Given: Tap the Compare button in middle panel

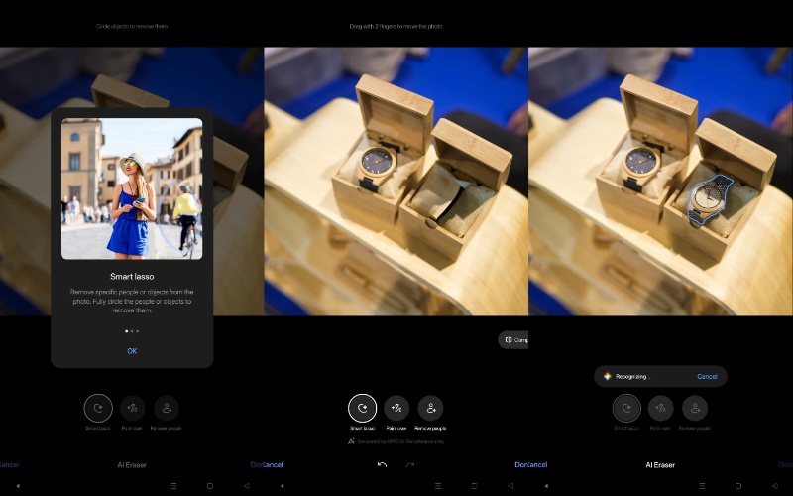Looking at the screenshot, I should (x=513, y=339).
